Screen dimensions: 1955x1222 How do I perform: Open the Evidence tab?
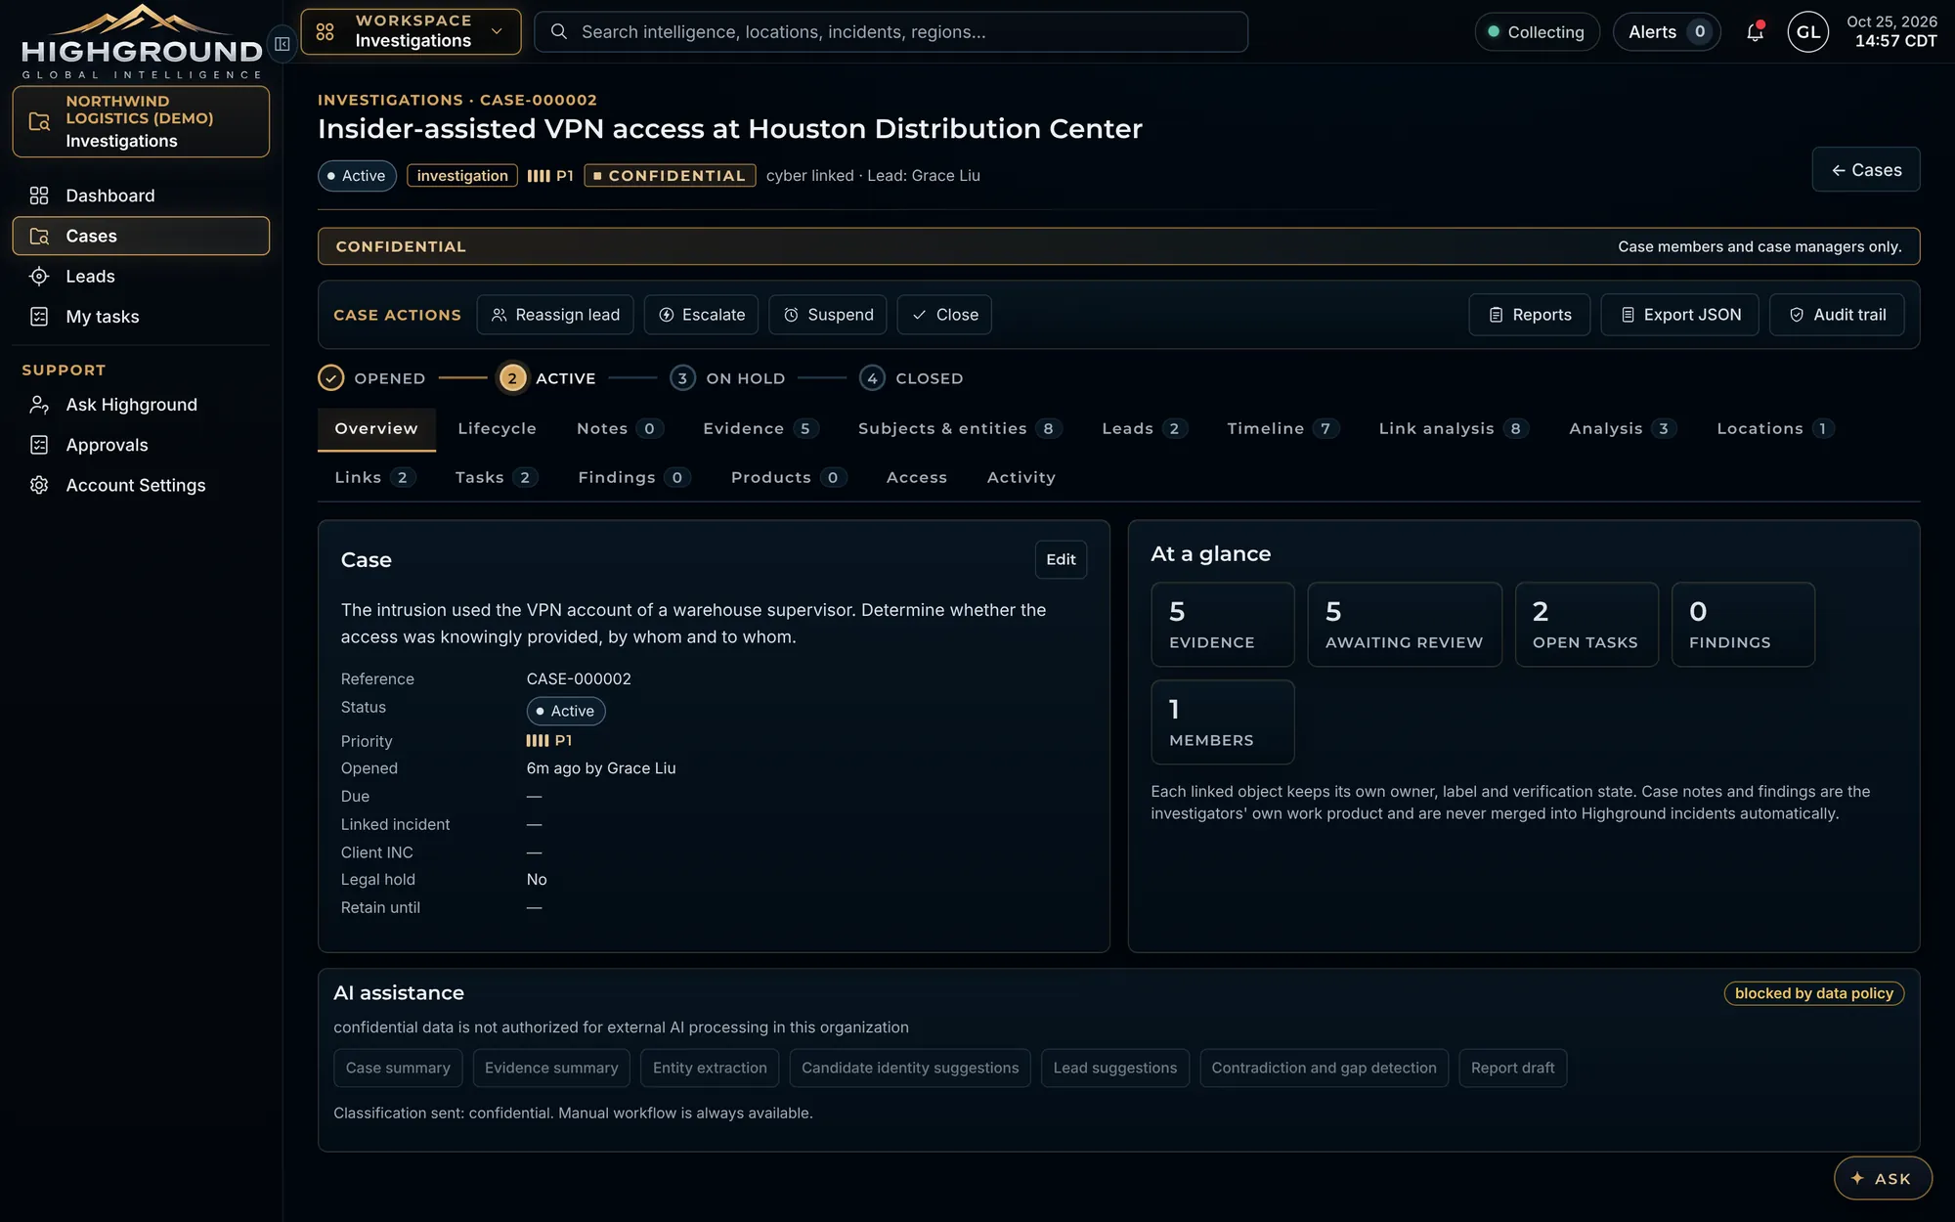tap(760, 428)
